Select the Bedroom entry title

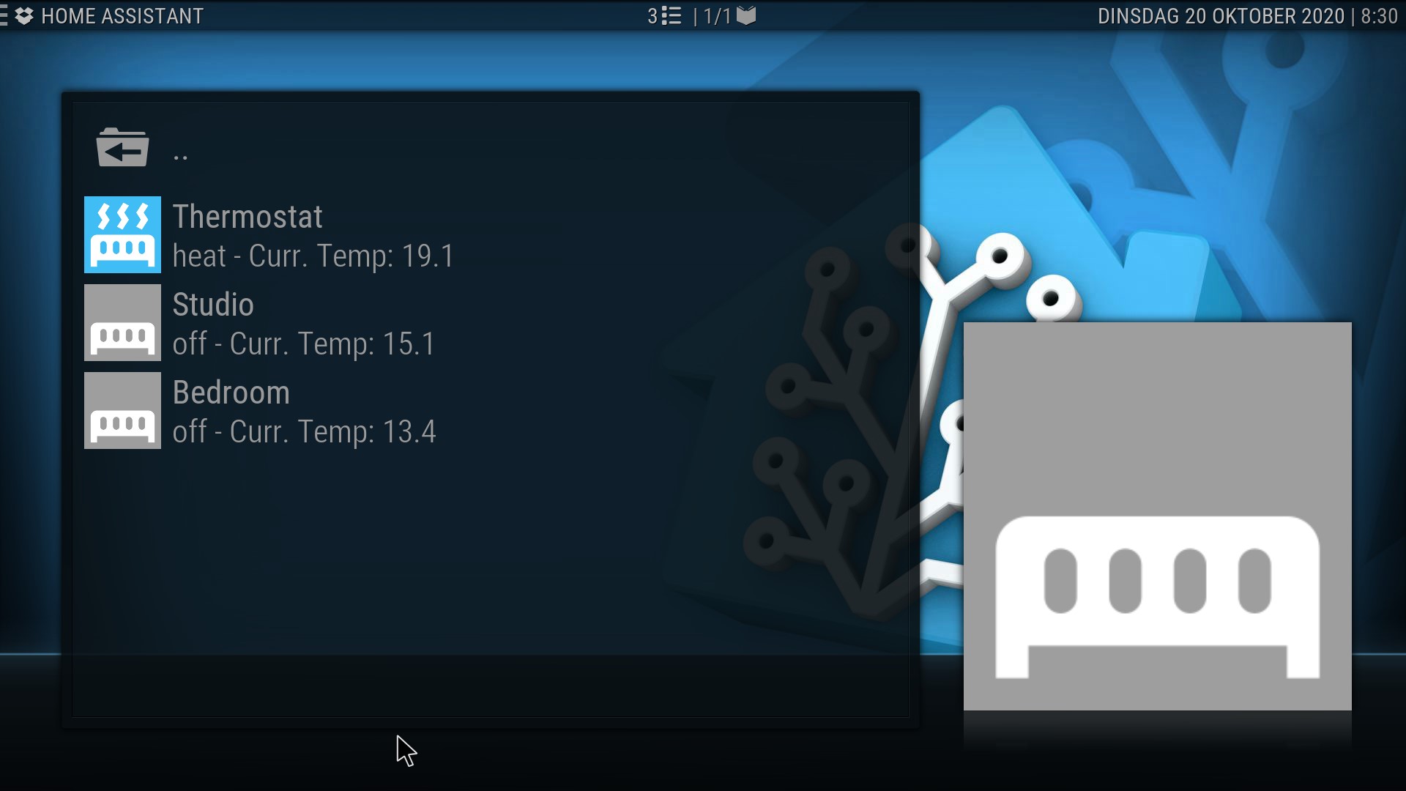[231, 393]
